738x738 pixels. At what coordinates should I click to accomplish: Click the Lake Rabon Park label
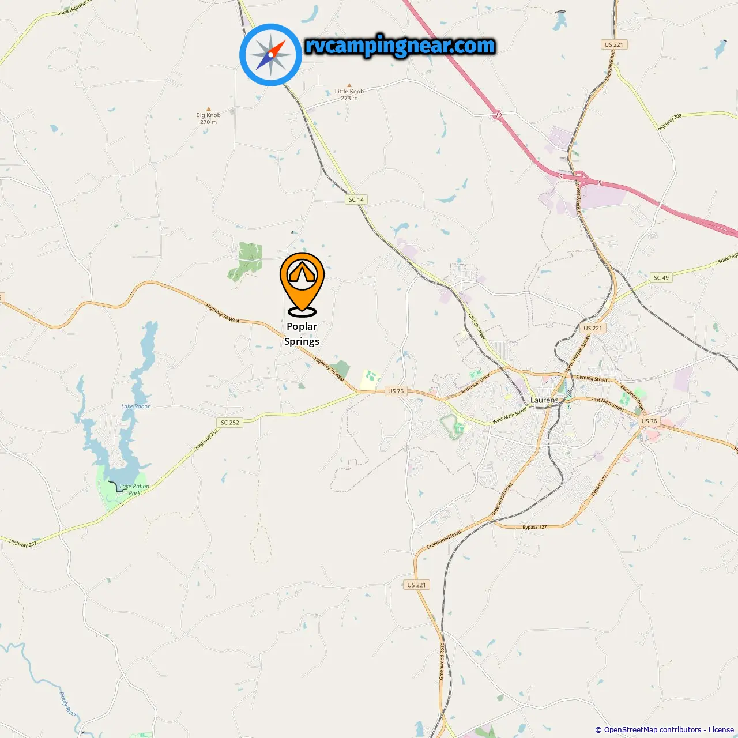(x=134, y=490)
